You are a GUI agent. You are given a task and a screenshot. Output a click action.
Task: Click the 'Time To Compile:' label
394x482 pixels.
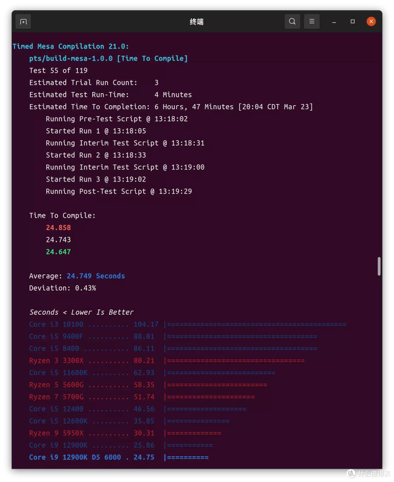(62, 216)
